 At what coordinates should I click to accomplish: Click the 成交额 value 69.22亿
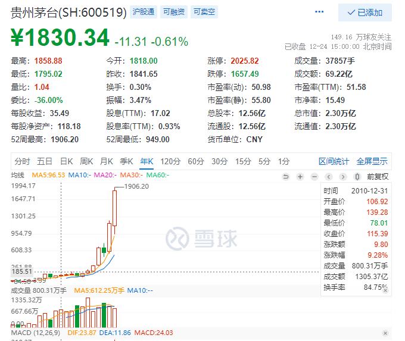(339, 74)
